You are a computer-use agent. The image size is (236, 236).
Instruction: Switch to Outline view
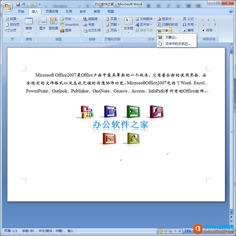175,231
